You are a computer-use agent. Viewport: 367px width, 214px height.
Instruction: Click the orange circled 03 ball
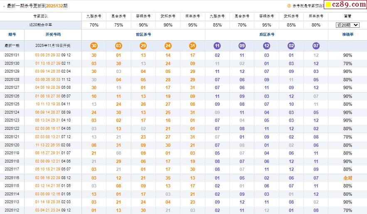[x=118, y=46]
